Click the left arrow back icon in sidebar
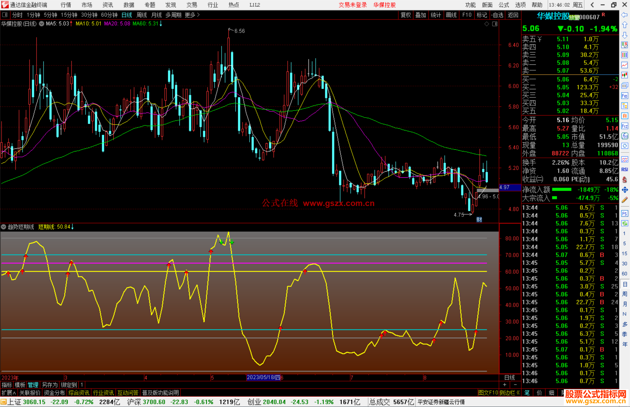 624,15
